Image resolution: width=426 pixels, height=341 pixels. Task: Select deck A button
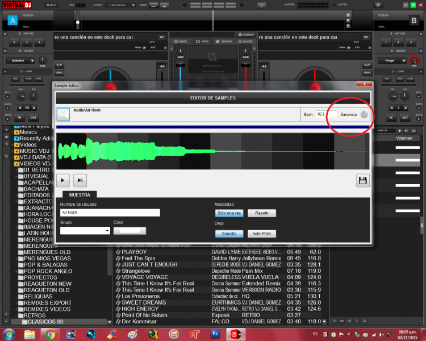12,20
